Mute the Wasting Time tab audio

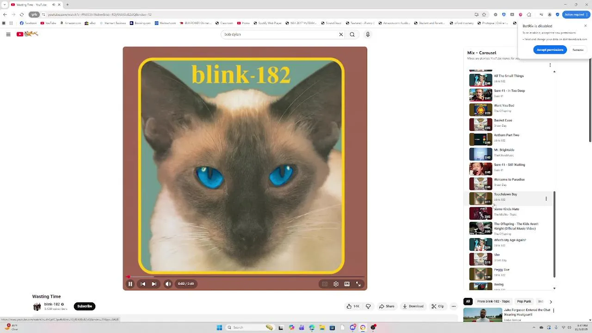[54, 5]
